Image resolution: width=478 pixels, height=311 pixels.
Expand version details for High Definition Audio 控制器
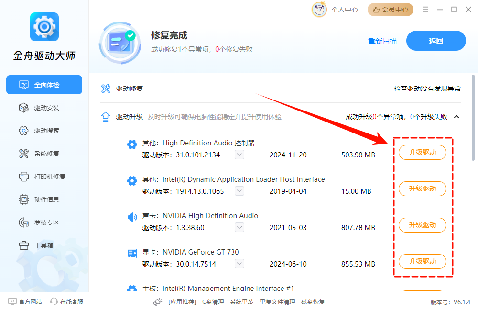(239, 155)
